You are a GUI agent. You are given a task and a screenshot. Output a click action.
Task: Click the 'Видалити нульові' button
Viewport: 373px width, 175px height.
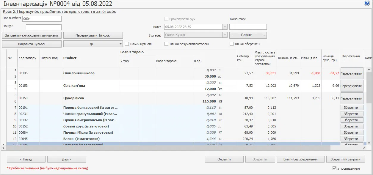(32, 44)
